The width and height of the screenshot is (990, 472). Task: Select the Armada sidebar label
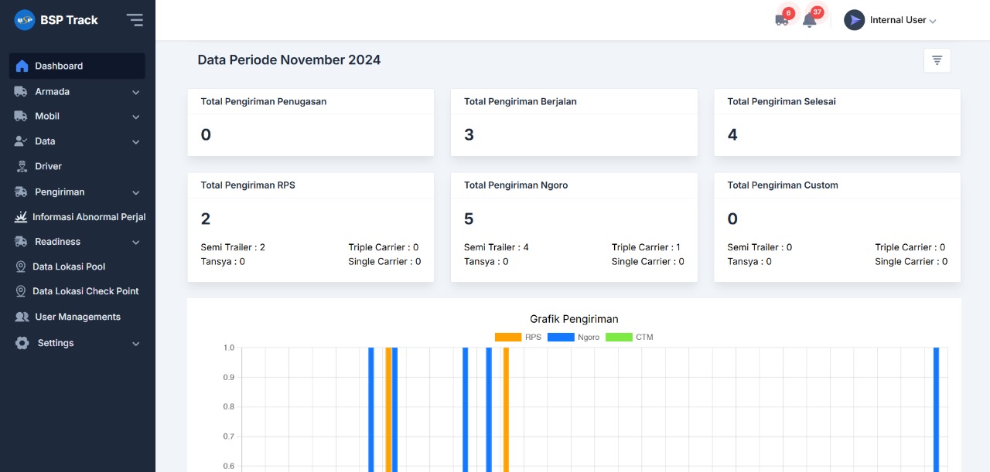pyautogui.click(x=53, y=91)
